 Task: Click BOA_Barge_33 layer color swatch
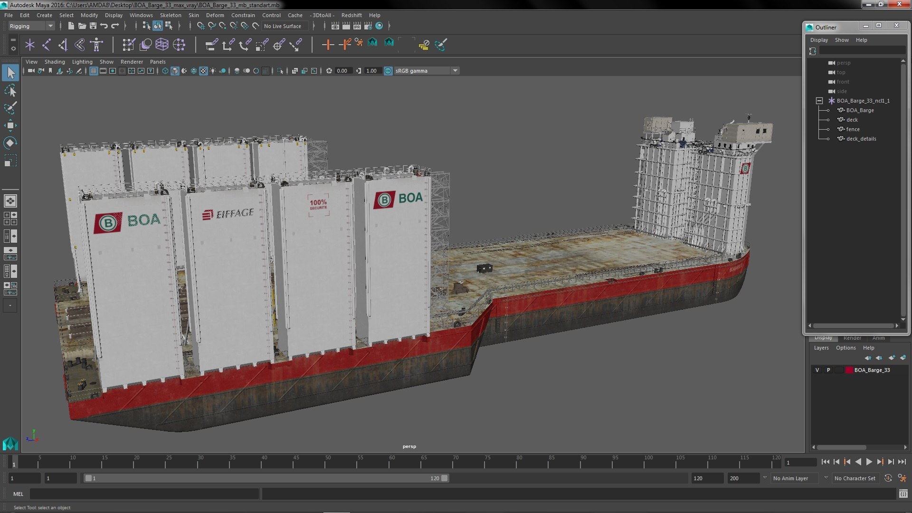[x=849, y=370]
